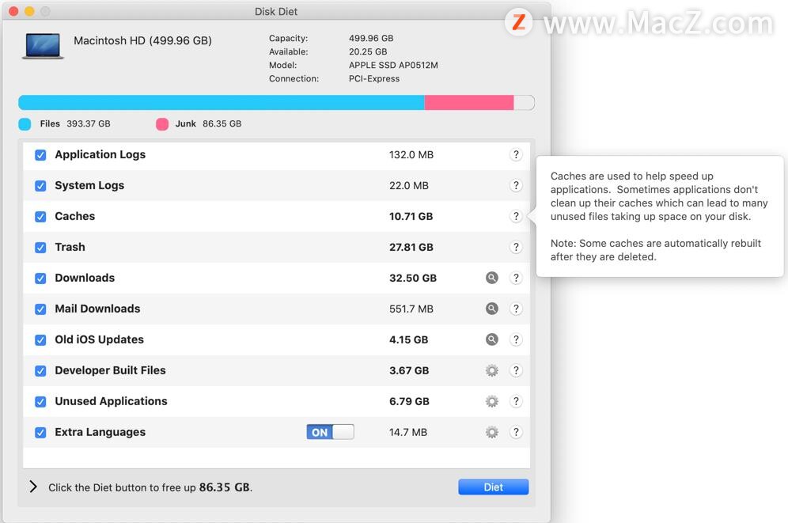Select the Macintosh HD (499.96 GB) title
The image size is (788, 523).
click(x=142, y=40)
